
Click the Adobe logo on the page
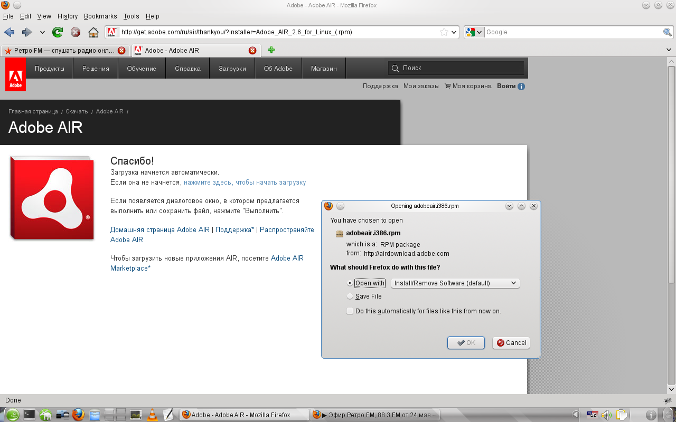[15, 74]
